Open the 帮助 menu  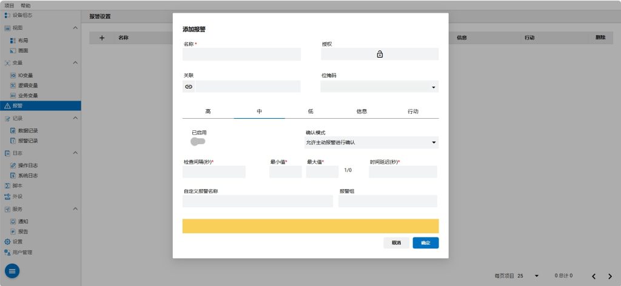pos(25,5)
